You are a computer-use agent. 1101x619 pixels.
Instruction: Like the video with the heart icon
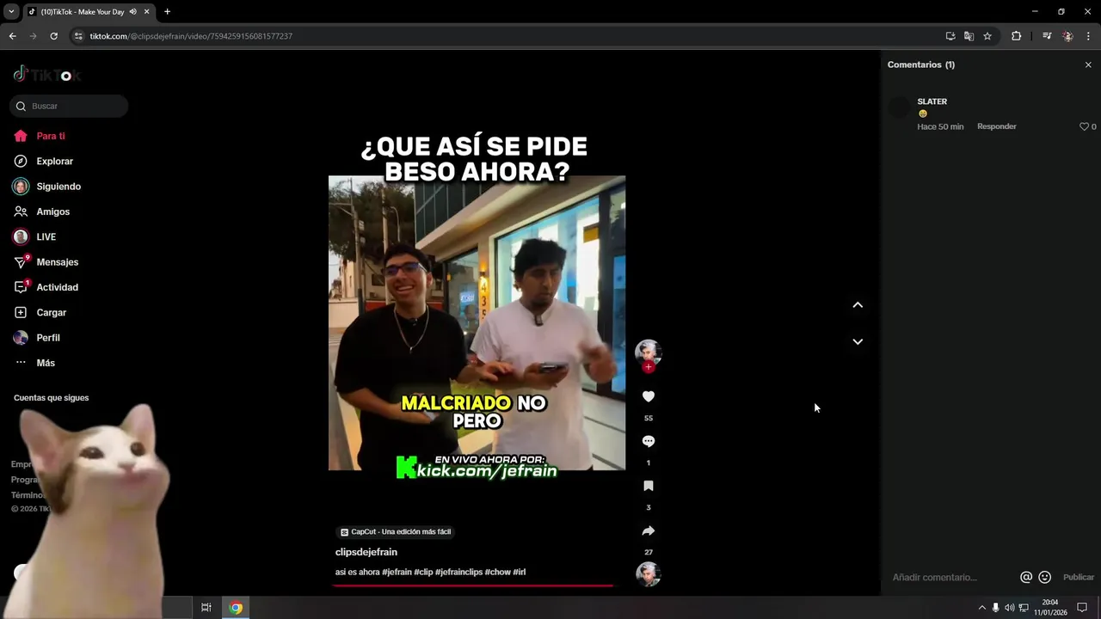tap(649, 396)
